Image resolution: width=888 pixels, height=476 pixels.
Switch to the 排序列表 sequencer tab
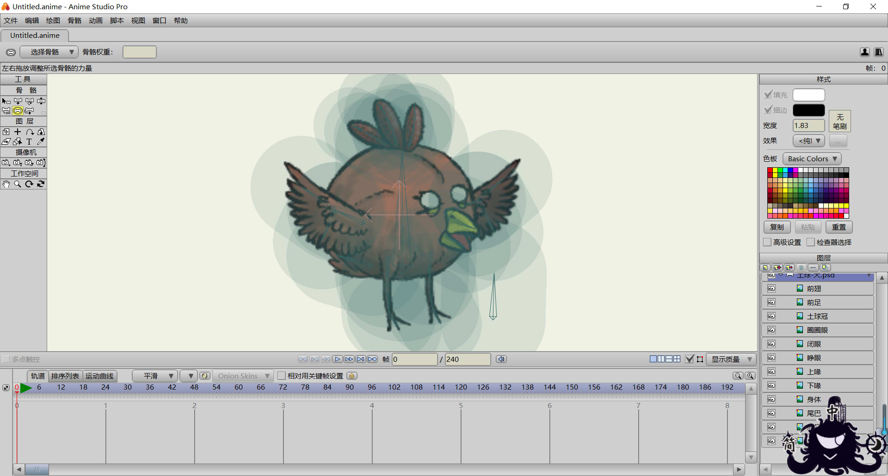point(65,376)
